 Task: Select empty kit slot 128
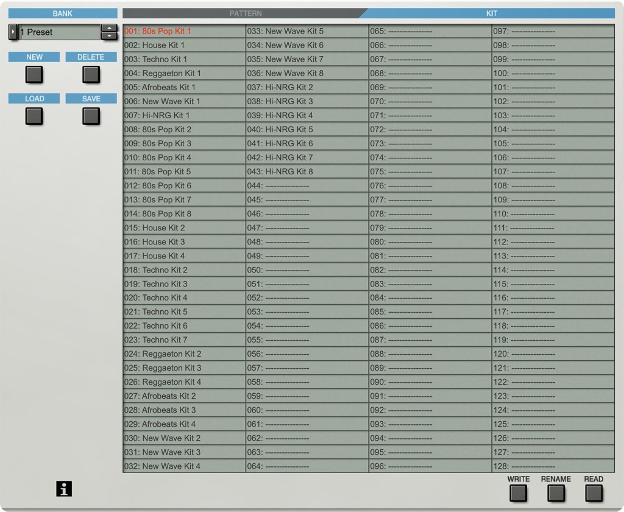tap(553, 466)
